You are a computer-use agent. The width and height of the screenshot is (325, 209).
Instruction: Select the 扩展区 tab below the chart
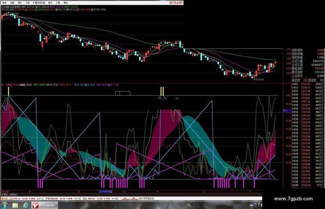click(x=5, y=195)
